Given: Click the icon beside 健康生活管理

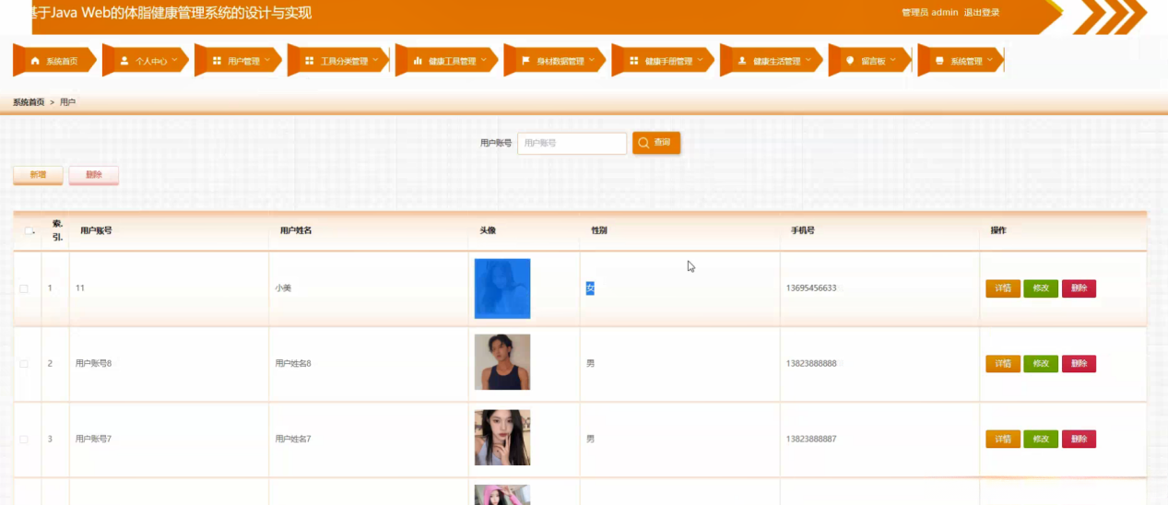Looking at the screenshot, I should 742,61.
